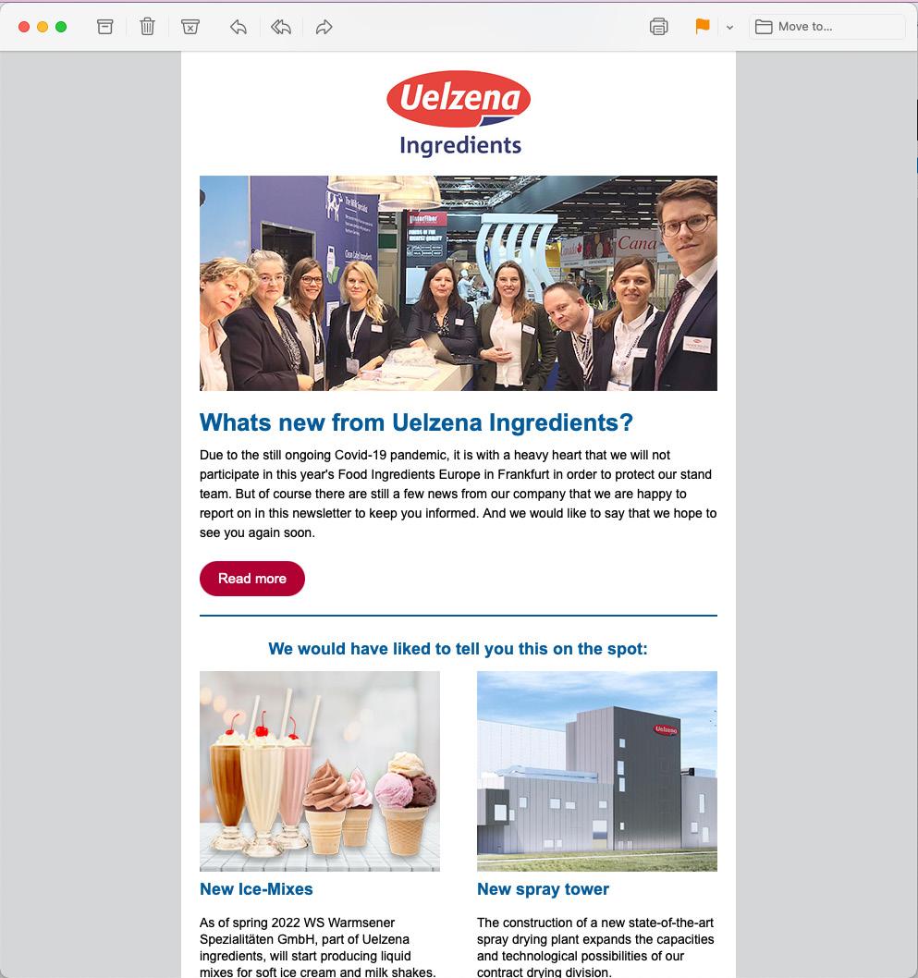Print the email message

point(658,27)
